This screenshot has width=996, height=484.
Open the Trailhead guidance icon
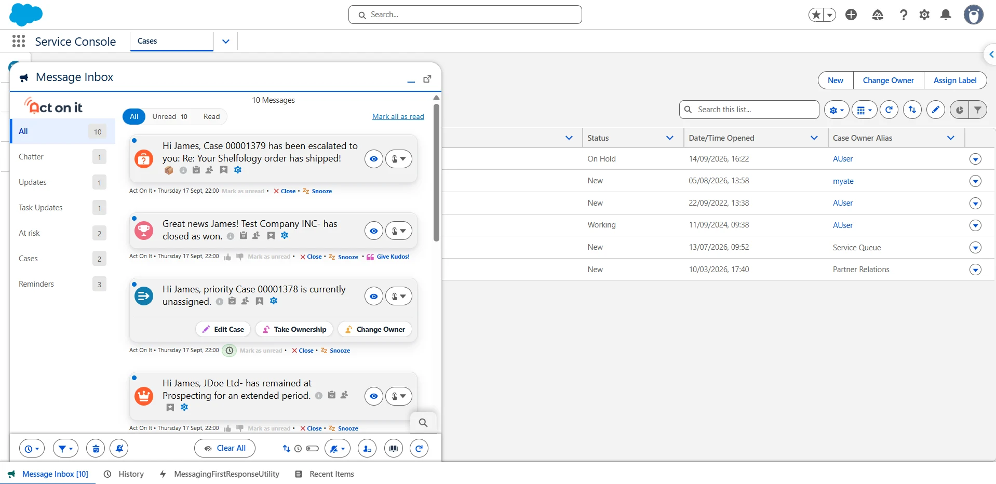tap(878, 15)
